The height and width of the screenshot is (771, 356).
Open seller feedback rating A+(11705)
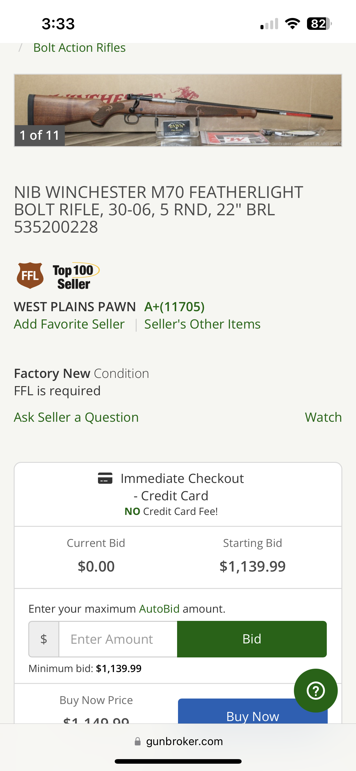click(174, 307)
